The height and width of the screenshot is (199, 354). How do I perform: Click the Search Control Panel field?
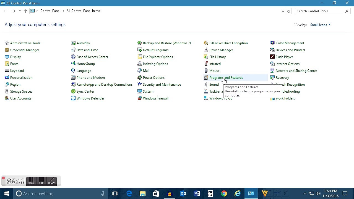(x=322, y=11)
